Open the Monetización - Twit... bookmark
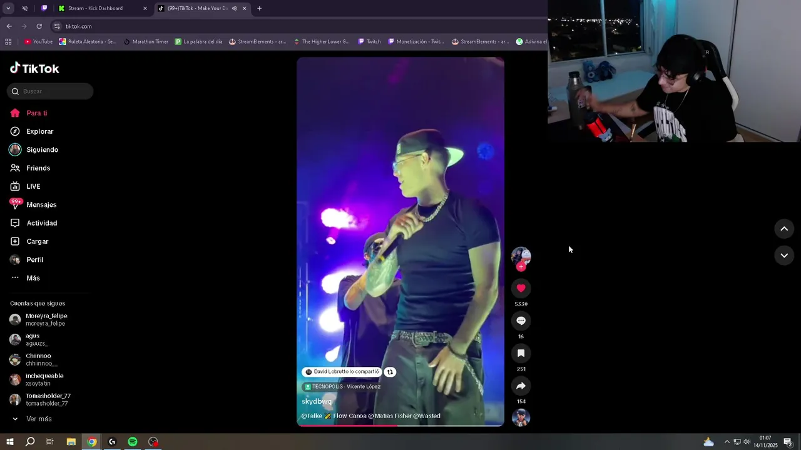The width and height of the screenshot is (801, 450). [x=416, y=42]
